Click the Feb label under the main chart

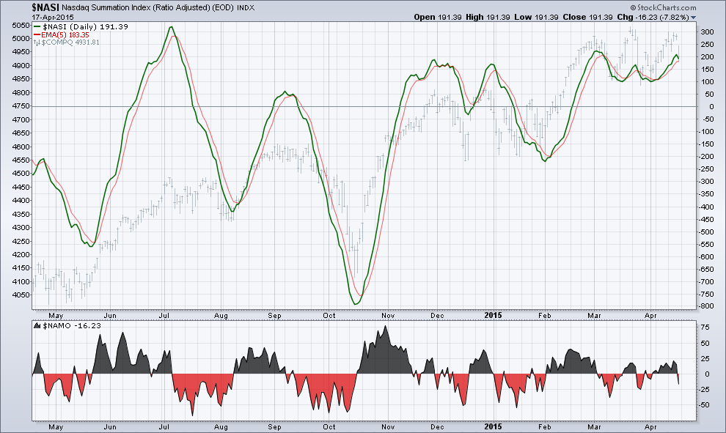tap(544, 316)
